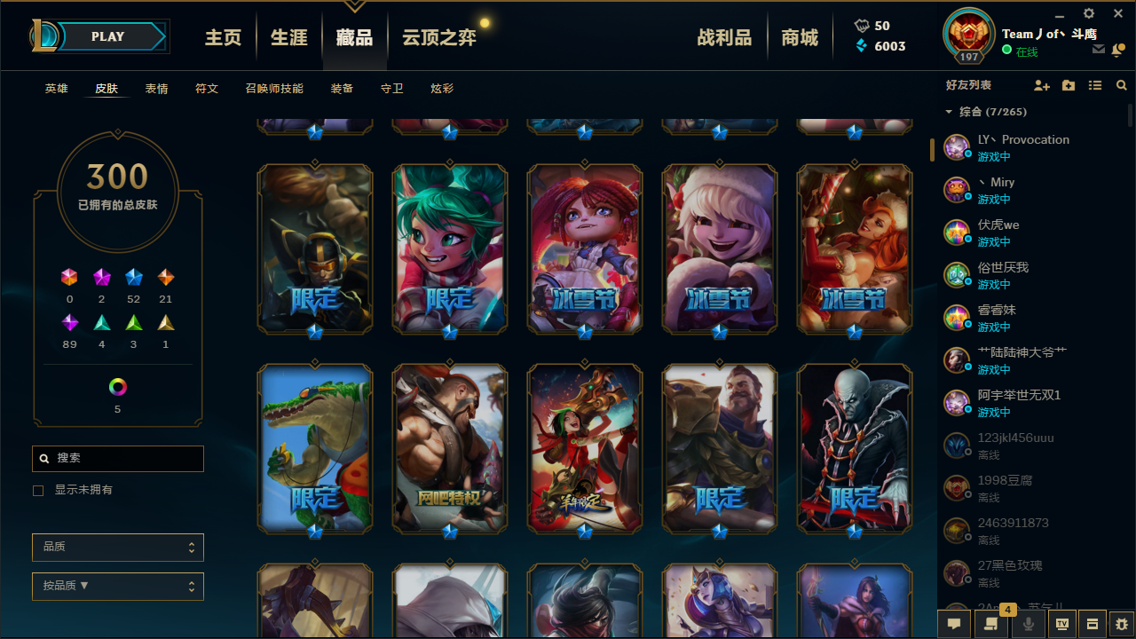
Task: Search friends using the magnifier icon
Action: pyautogui.click(x=1122, y=85)
